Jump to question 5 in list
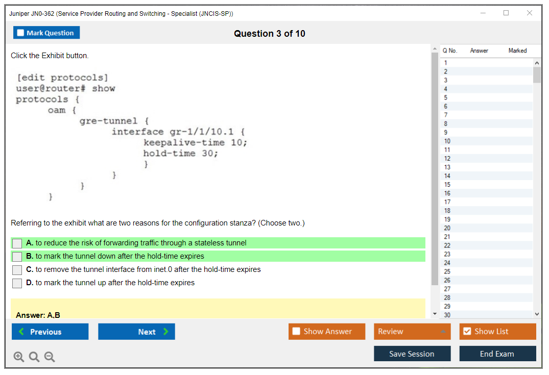The image size is (549, 375). pos(446,97)
